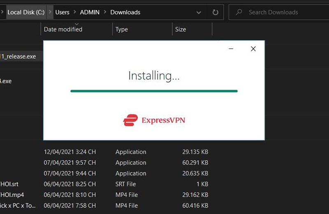The height and width of the screenshot is (214, 329).
Task: Expand chevron after ADMIN breadcrumb
Action: [105, 12]
